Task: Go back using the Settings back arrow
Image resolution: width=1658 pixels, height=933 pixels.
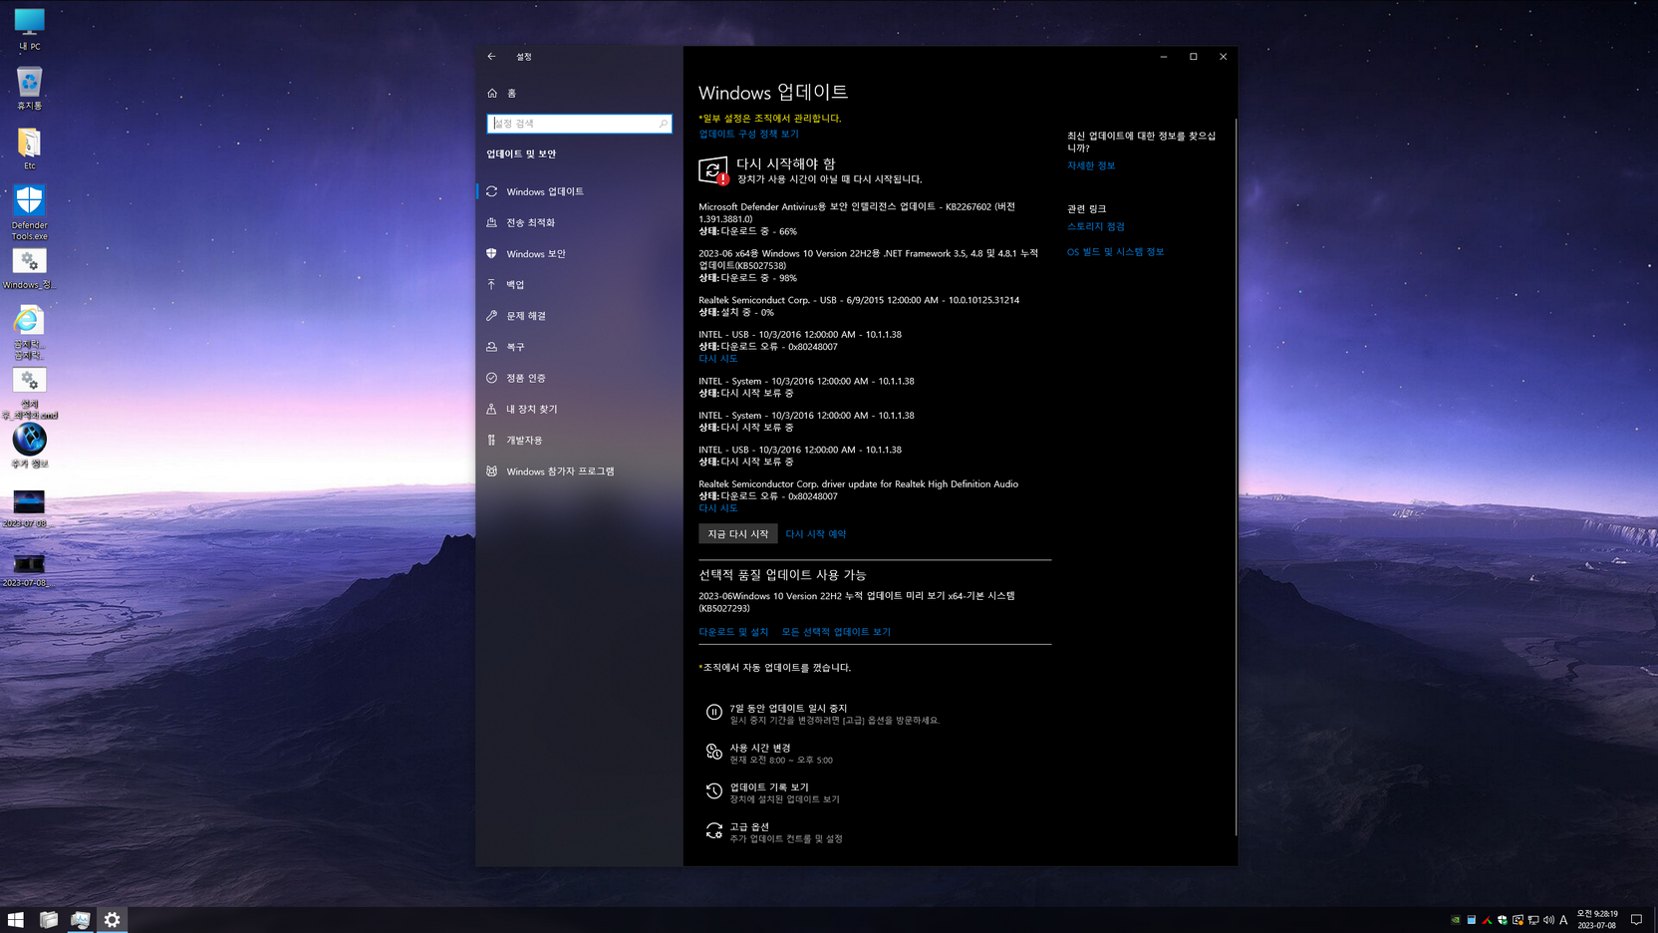Action: [491, 57]
